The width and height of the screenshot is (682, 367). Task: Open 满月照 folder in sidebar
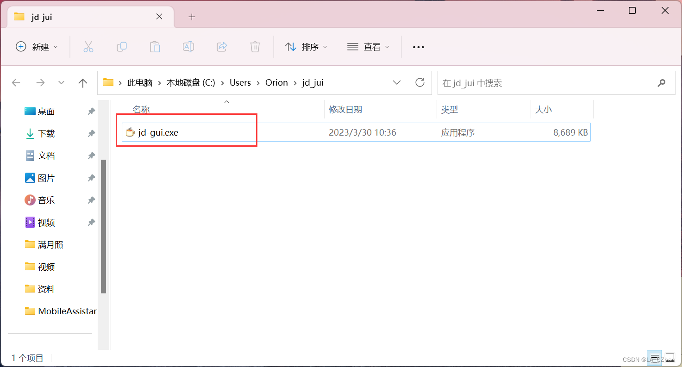[x=50, y=245]
